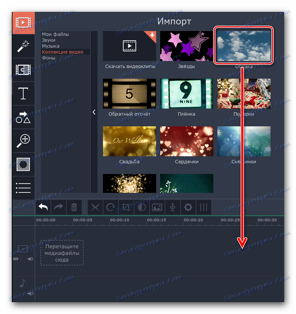This screenshot has height=314, width=296.
Task: Click the undo arrow button
Action: click(x=43, y=207)
